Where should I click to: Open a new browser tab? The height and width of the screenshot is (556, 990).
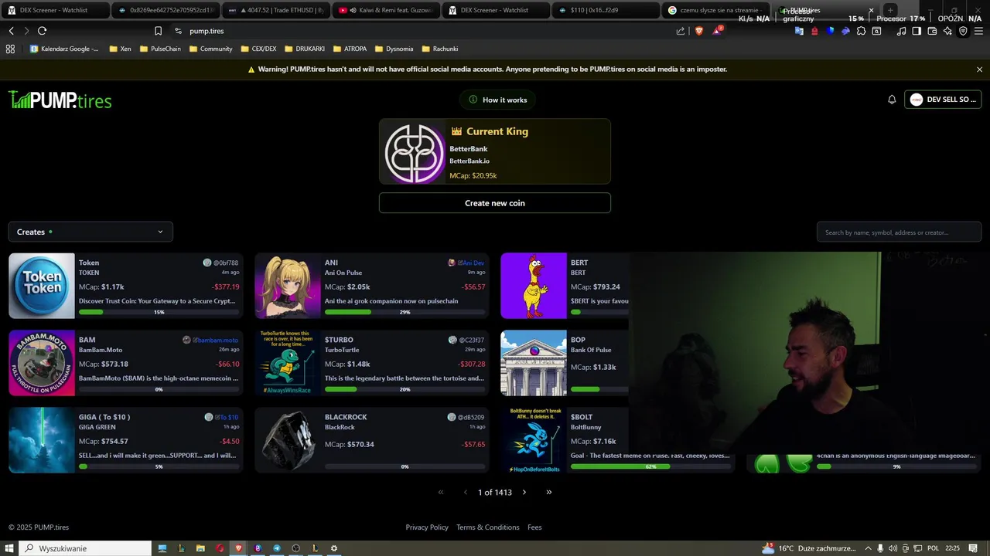tap(891, 10)
